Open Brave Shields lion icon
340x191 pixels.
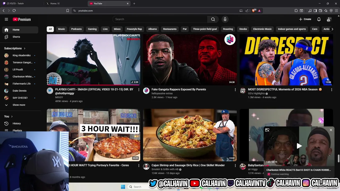[x=254, y=11]
